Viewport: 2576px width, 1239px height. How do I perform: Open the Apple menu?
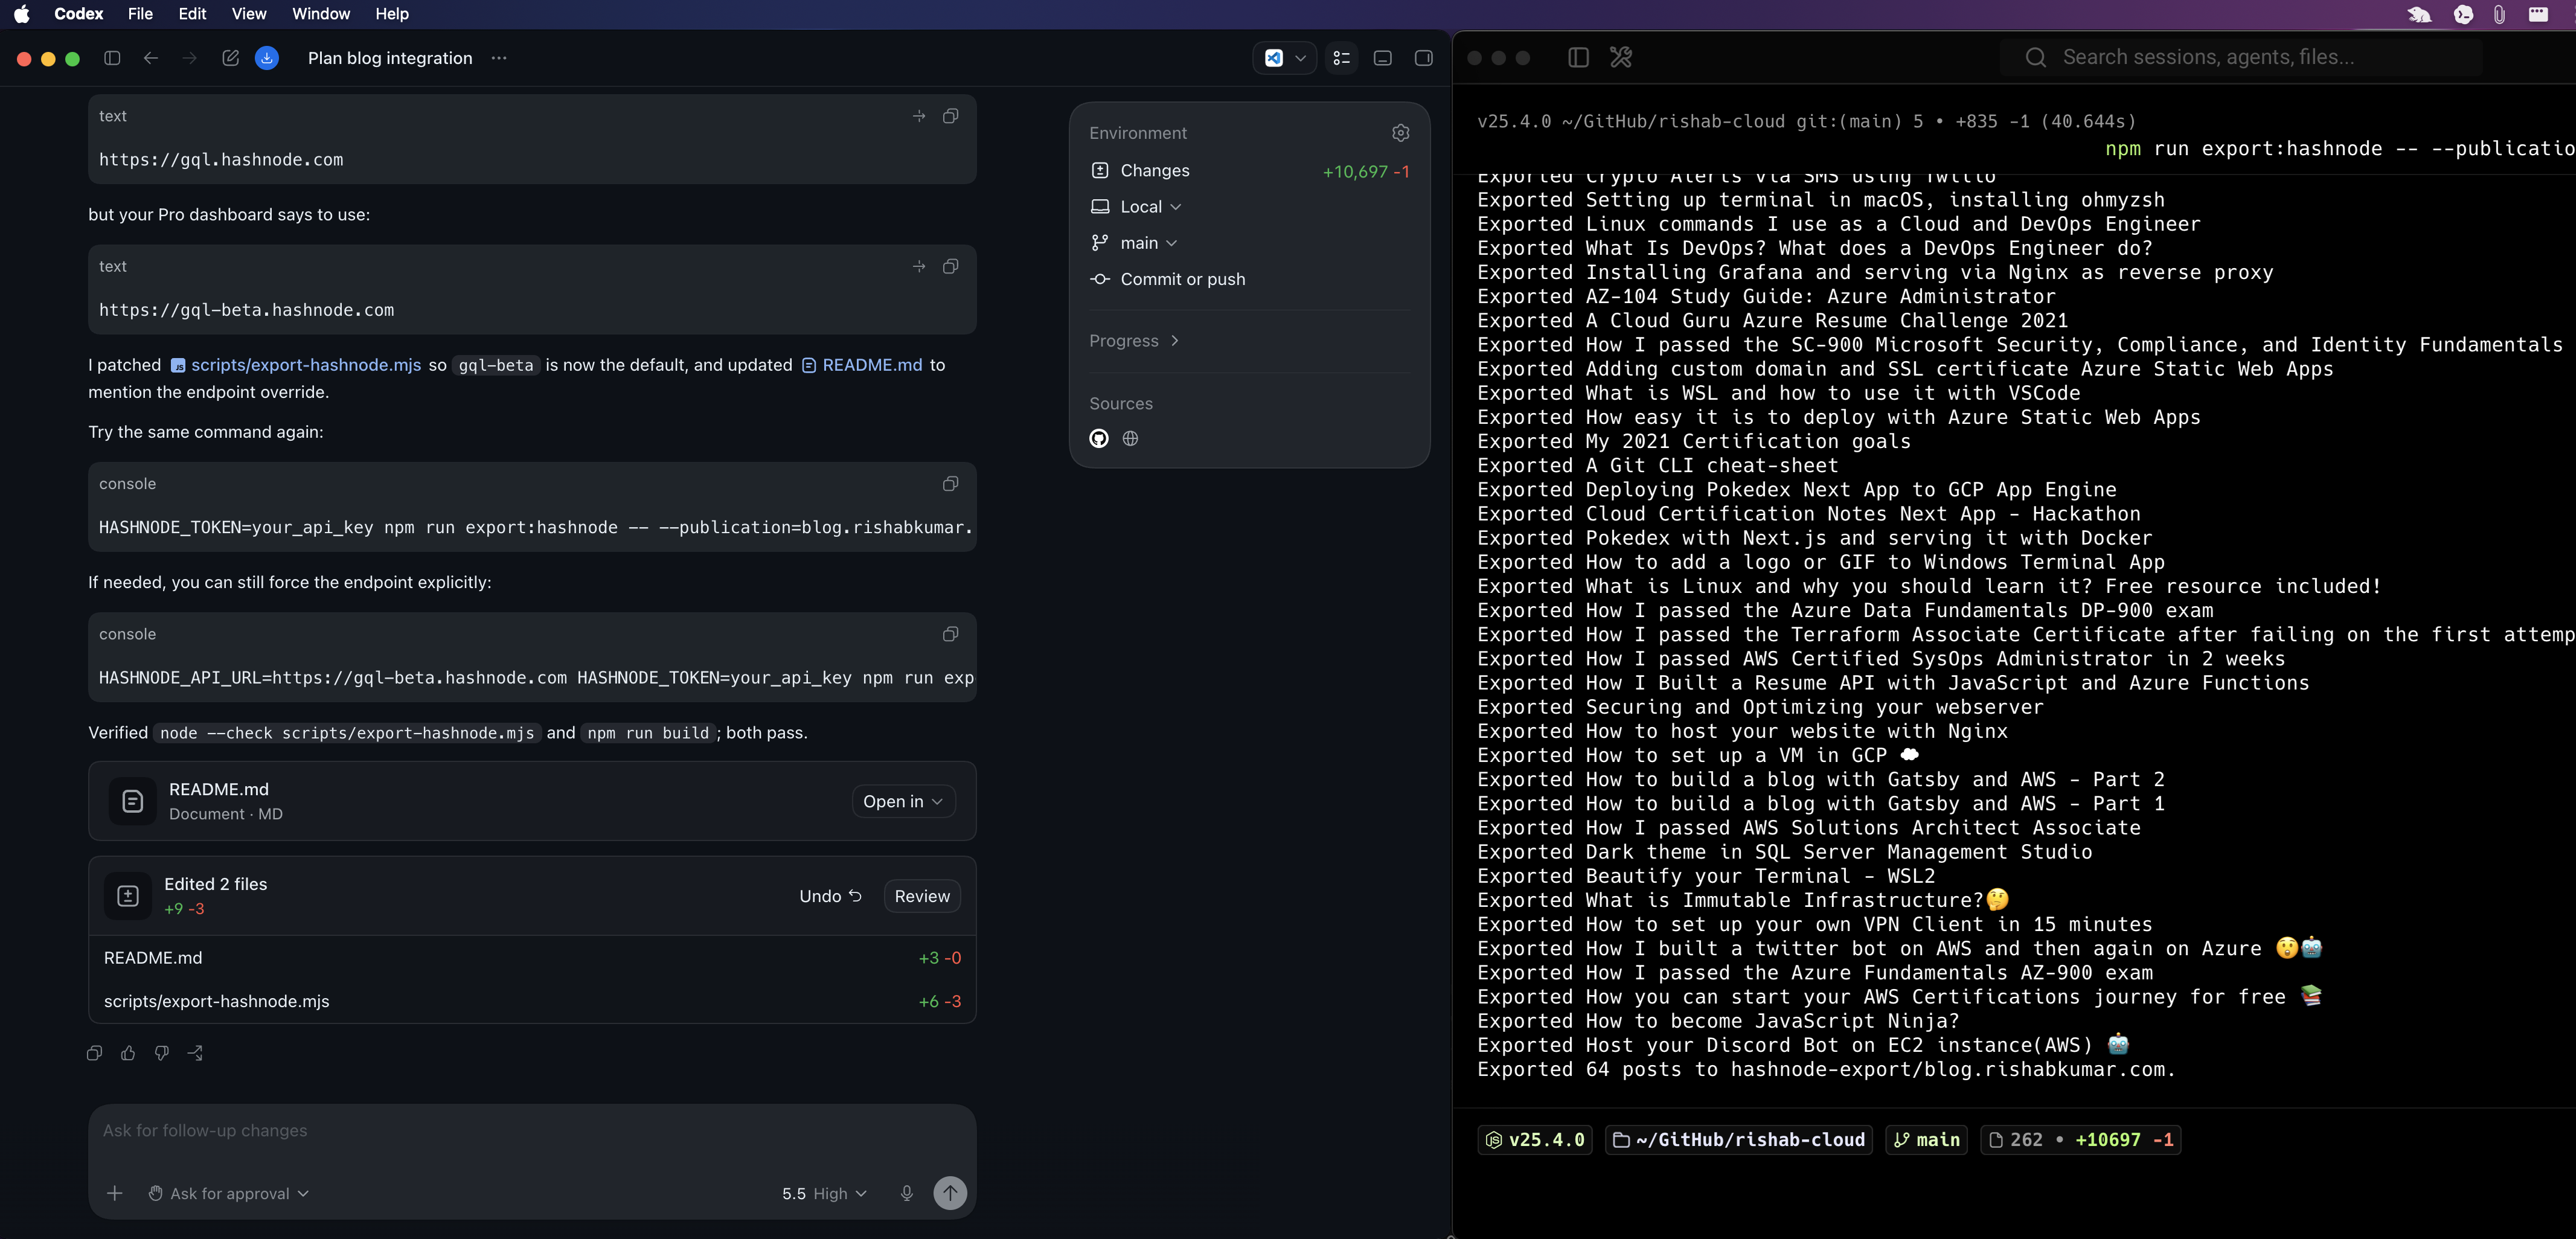(22, 14)
